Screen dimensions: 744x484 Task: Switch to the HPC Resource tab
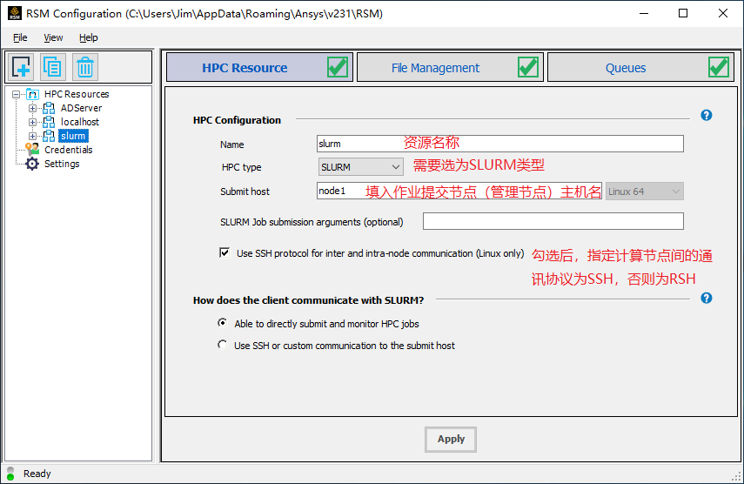[x=259, y=67]
